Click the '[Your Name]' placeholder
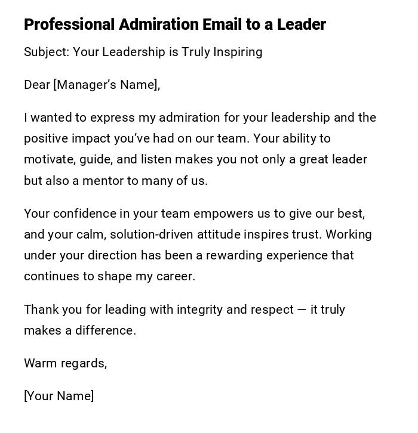Viewport: 418px width, 433px height. click(59, 396)
